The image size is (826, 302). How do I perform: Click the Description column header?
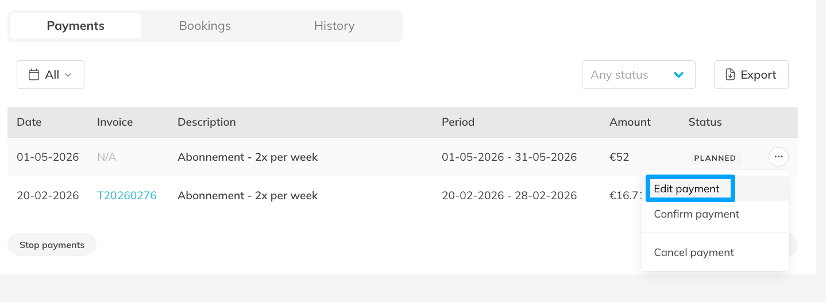click(x=206, y=122)
